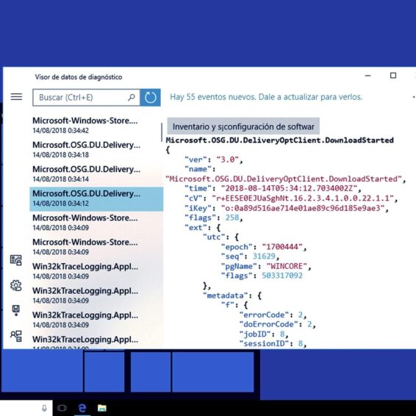The image size is (416, 416).
Task: Click the flags value 503317092
Action: pyautogui.click(x=282, y=276)
